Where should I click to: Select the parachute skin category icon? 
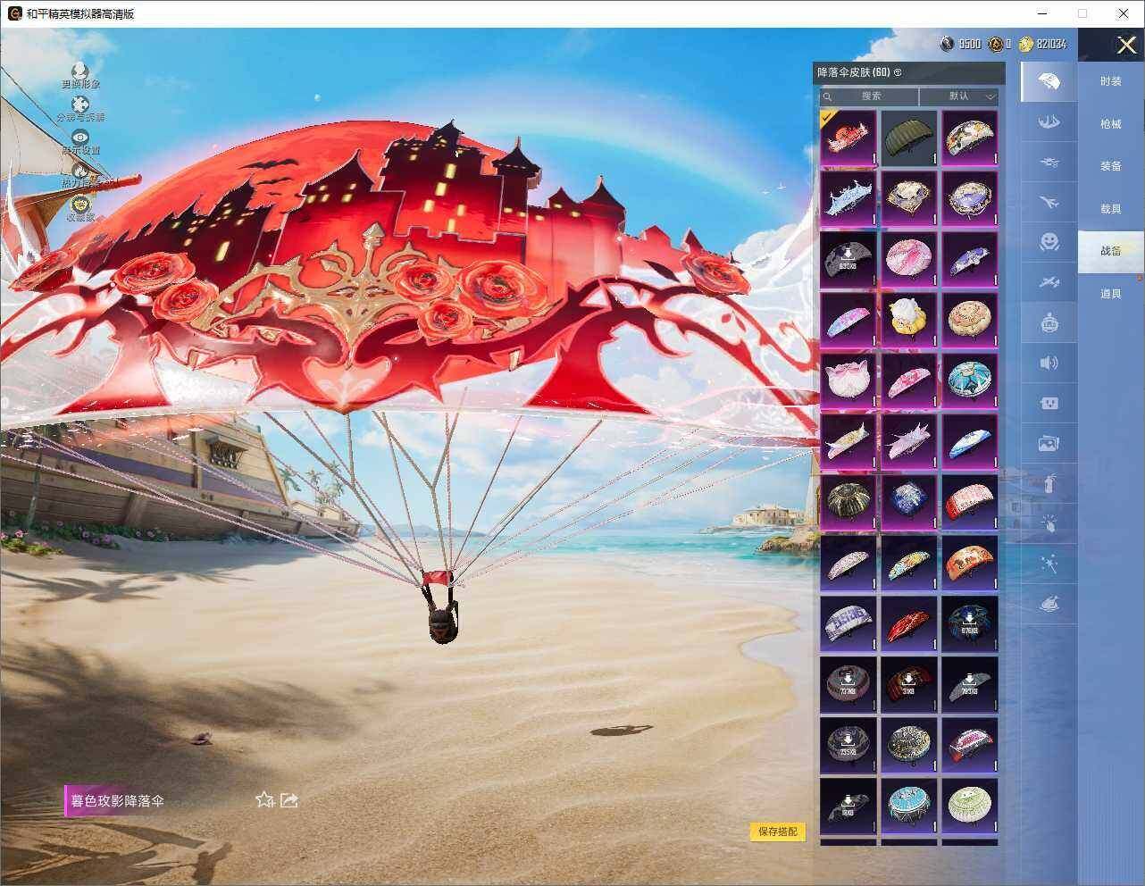[1049, 82]
